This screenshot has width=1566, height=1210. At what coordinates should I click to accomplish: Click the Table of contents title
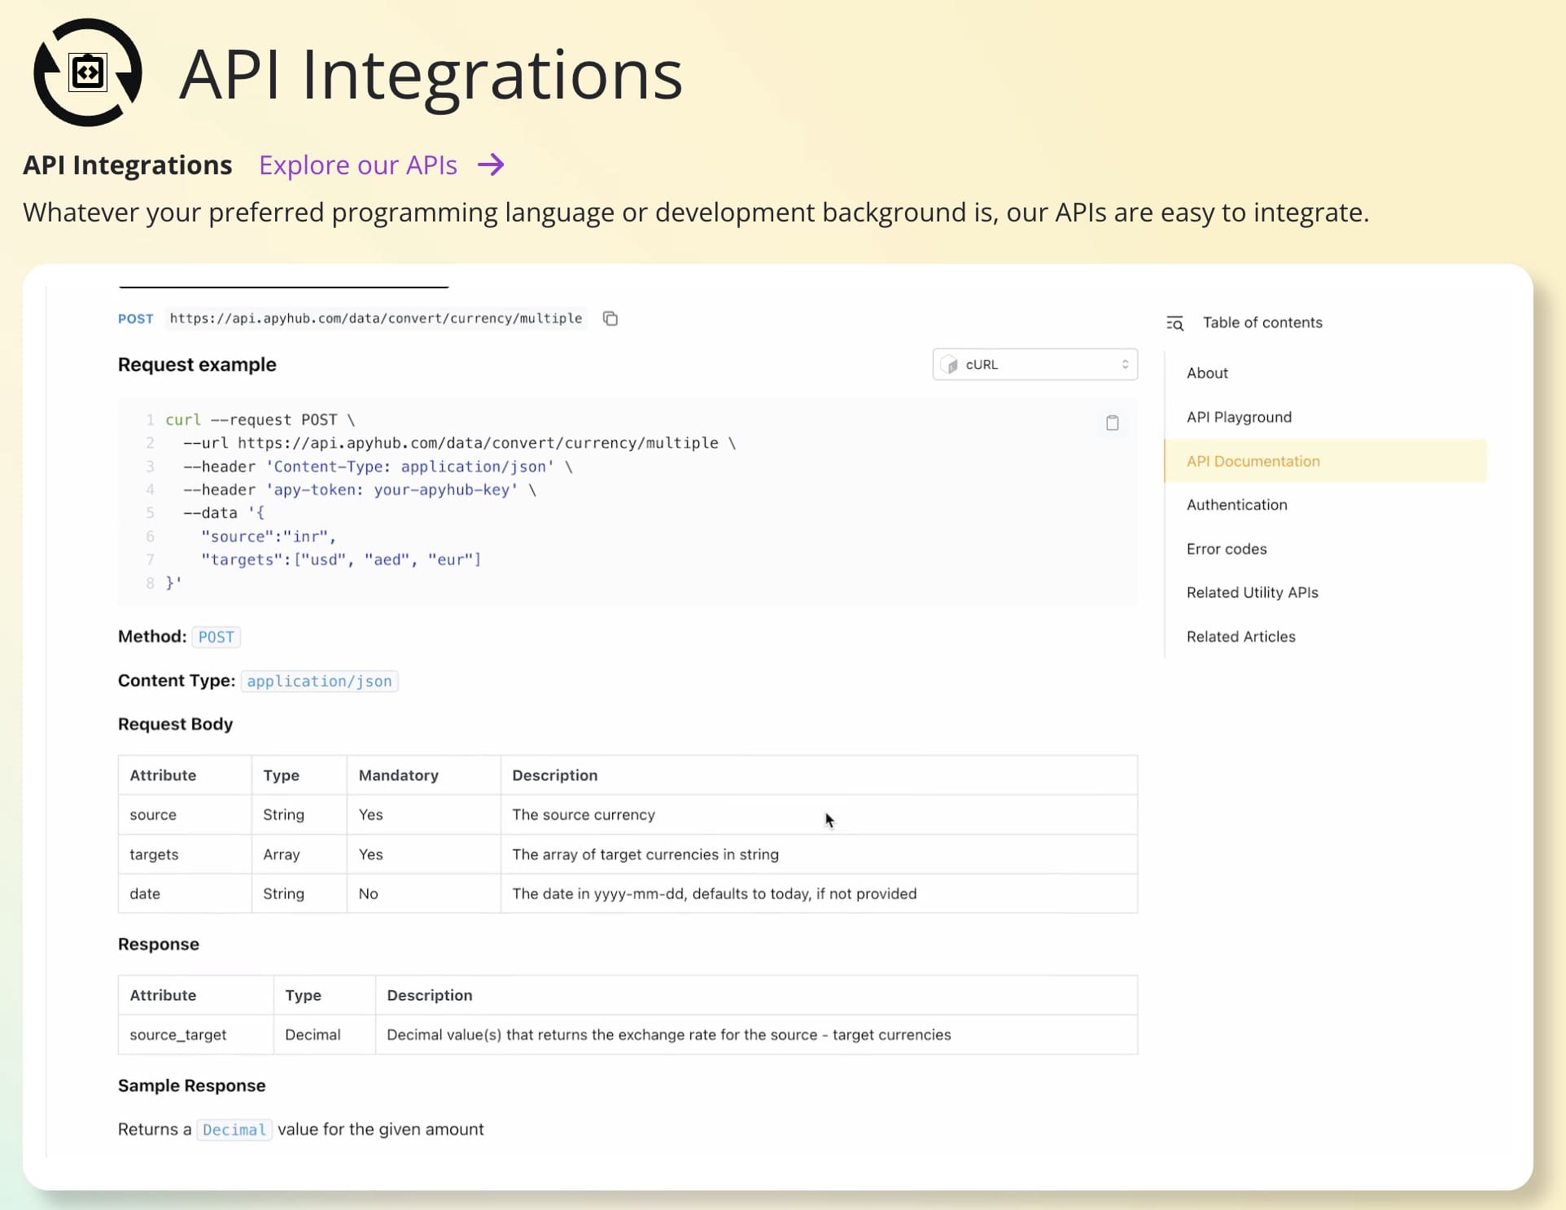pos(1262,322)
